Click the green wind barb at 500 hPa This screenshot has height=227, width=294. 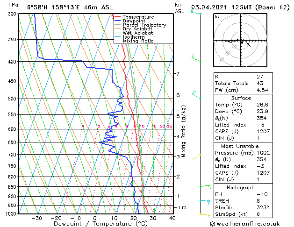coord(196,95)
